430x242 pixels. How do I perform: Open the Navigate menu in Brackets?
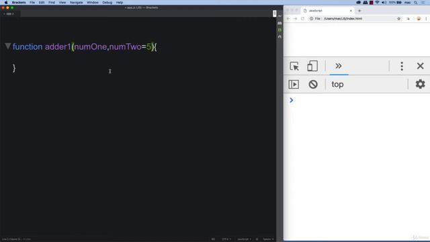click(x=76, y=3)
